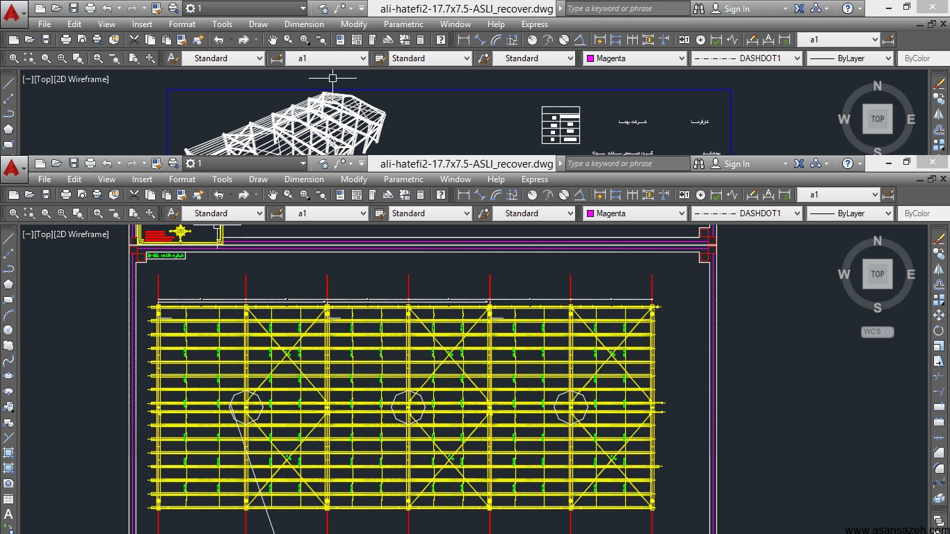Open the www.asansazeh.com watermark link
This screenshot has width=950, height=534.
pyautogui.click(x=897, y=529)
